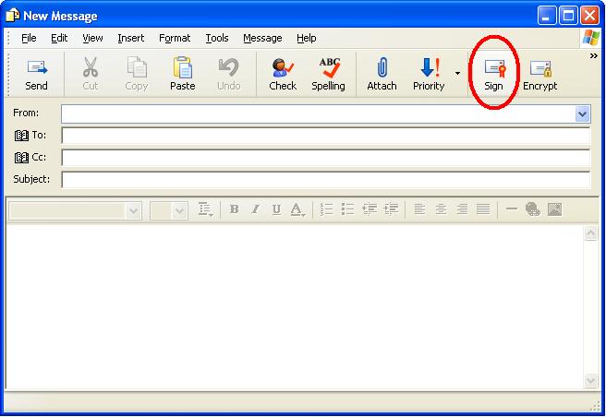Click into the Subject field
This screenshot has width=606, height=417.
(x=325, y=179)
